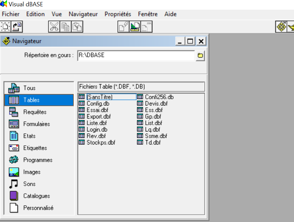The height and width of the screenshot is (222, 294).
Task: Click the Navigator compass toolbar icon
Action: coord(281,27)
